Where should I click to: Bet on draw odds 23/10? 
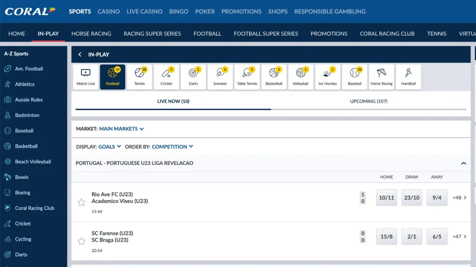click(412, 197)
